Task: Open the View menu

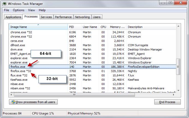Action: (31, 10)
